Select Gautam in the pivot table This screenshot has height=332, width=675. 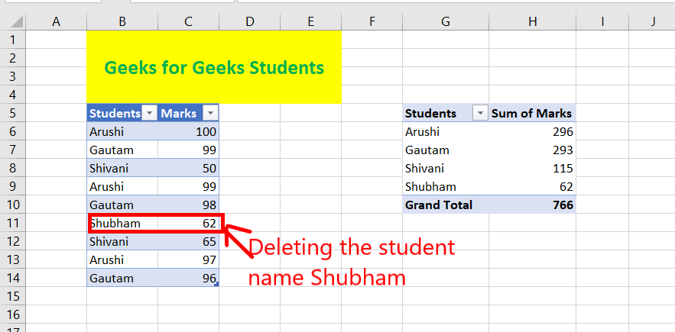(x=446, y=150)
